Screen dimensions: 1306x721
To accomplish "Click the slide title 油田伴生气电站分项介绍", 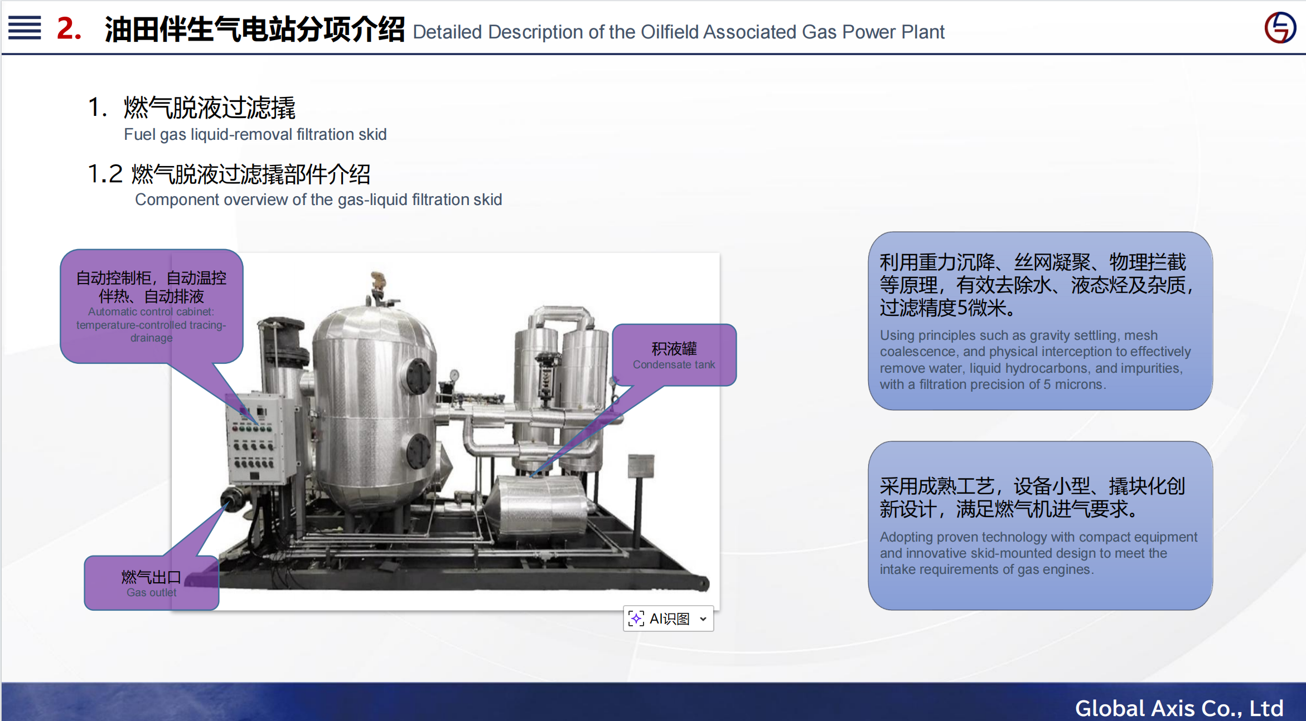I will click(255, 29).
